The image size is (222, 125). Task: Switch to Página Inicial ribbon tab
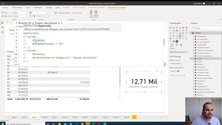tap(17, 8)
